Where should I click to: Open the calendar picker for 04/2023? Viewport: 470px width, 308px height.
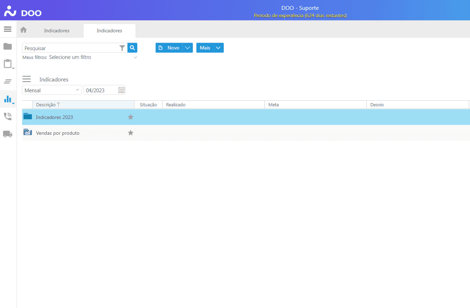[121, 90]
